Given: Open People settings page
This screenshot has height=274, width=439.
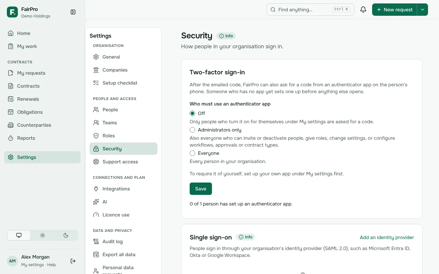Looking at the screenshot, I should [123, 110].
